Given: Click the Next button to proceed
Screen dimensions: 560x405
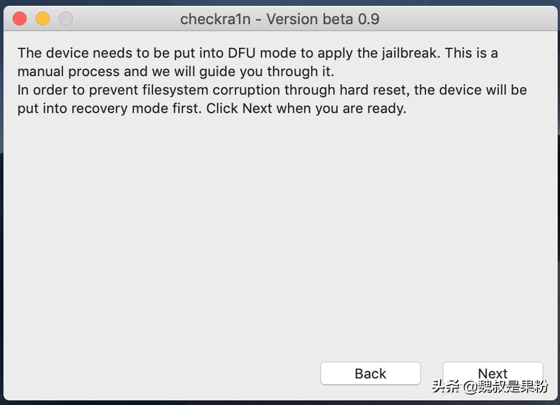Looking at the screenshot, I should [x=492, y=373].
